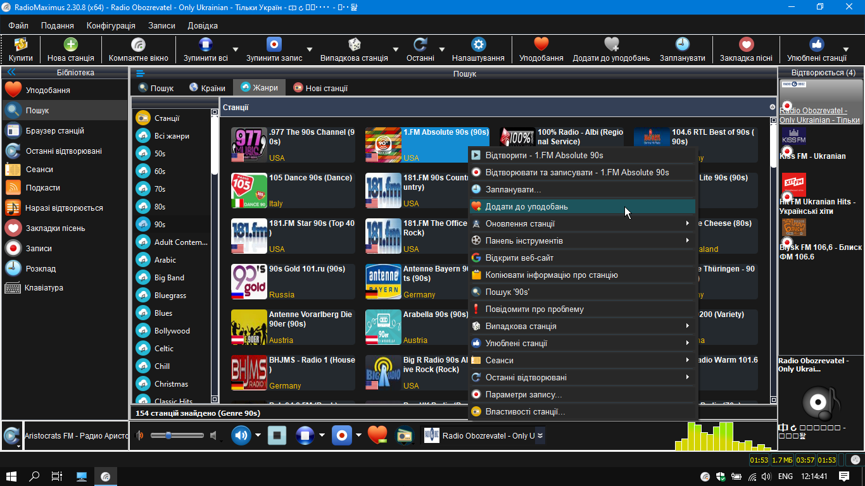Open dropdown arrow next to Зупинити всі
Screen dimensions: 865x486
tap(236, 49)
